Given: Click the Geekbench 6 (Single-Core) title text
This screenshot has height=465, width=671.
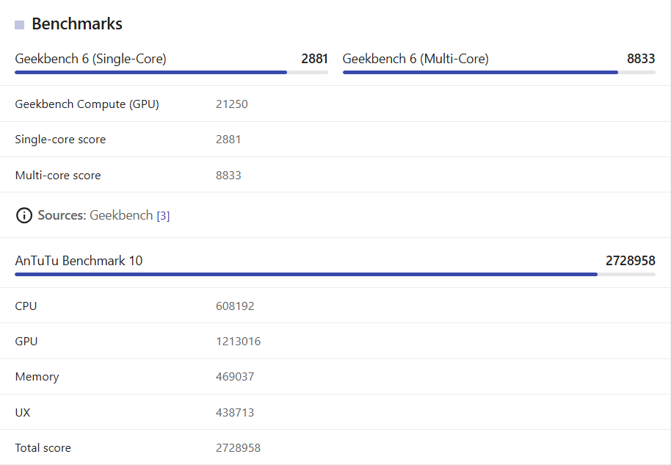Looking at the screenshot, I should [91, 59].
